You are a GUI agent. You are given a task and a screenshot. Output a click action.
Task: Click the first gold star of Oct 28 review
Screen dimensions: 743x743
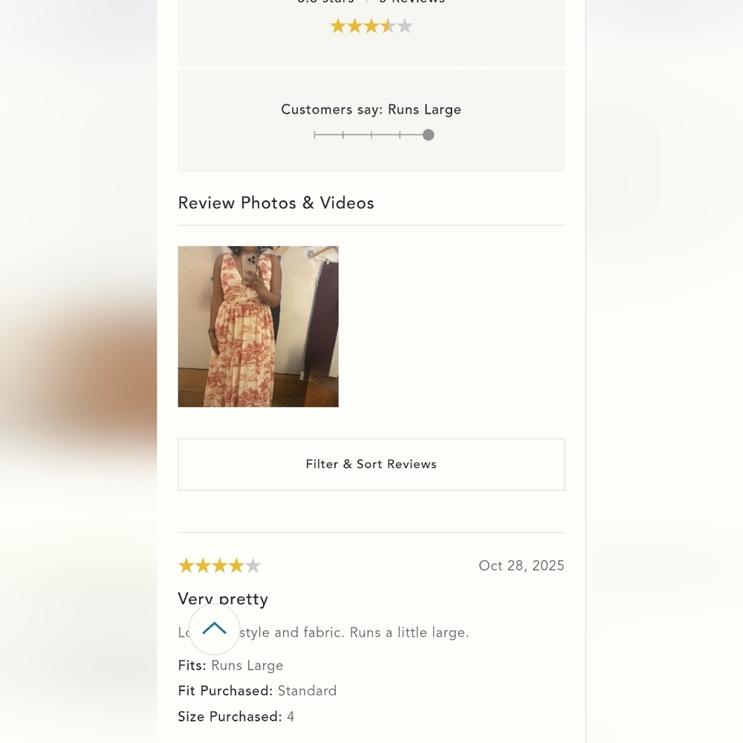click(x=186, y=565)
